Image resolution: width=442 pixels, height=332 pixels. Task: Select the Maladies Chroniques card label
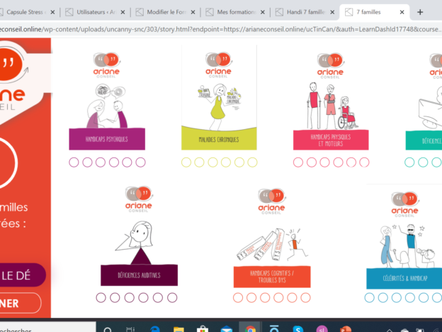(x=219, y=139)
